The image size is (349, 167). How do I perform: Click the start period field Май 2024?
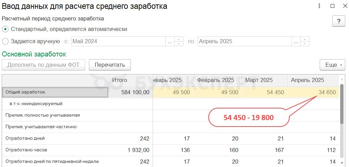pos(118,41)
